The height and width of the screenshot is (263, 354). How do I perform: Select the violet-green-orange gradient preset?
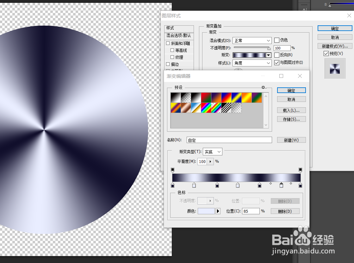pyautogui.click(x=257, y=97)
